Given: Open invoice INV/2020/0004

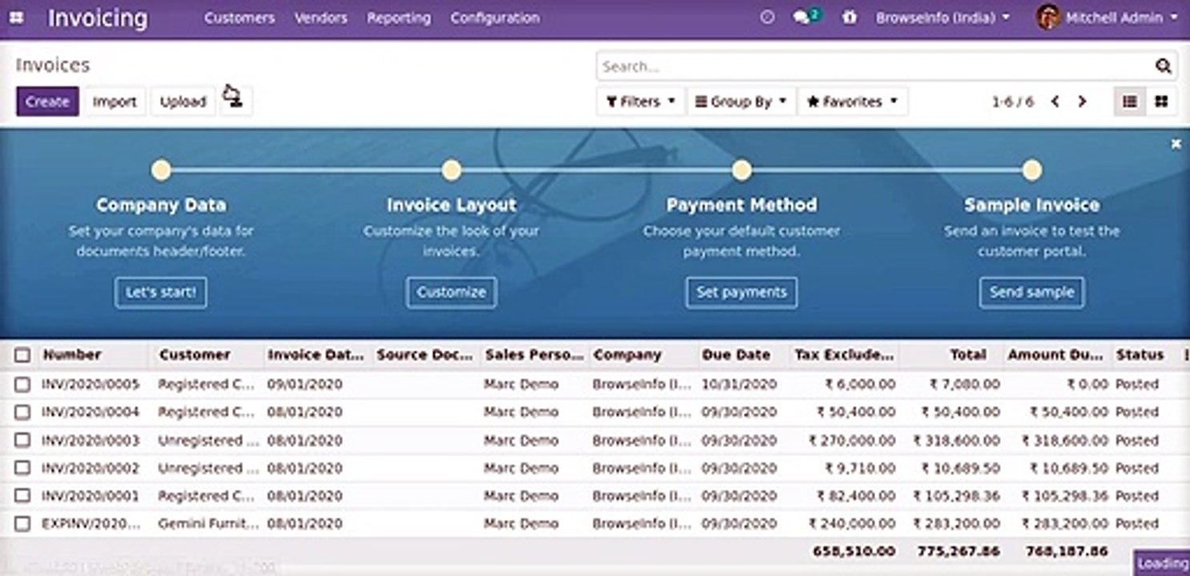Looking at the screenshot, I should 90,412.
